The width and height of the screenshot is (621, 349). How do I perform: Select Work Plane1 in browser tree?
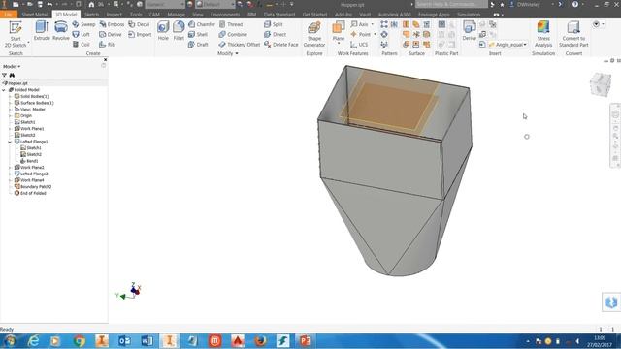29,129
